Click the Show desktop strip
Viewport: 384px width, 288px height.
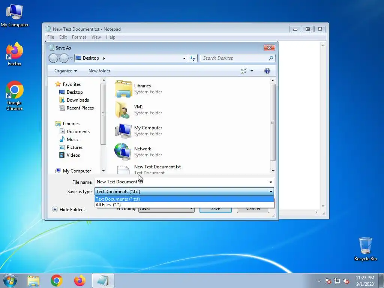(x=381, y=280)
